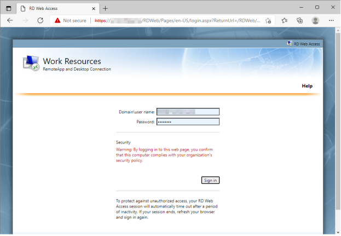Maximize the browser window

[317, 8]
